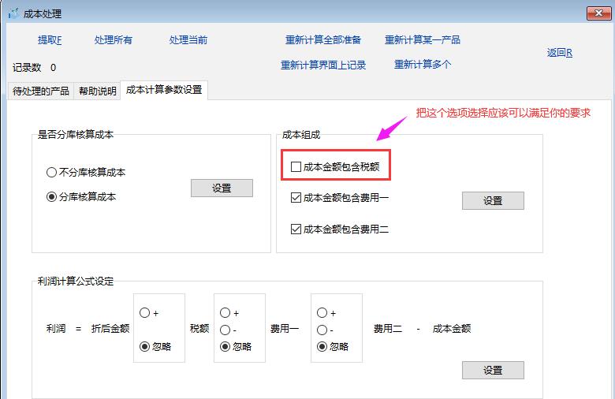
Task: Click the 重新计算多个 link
Action: [x=423, y=65]
